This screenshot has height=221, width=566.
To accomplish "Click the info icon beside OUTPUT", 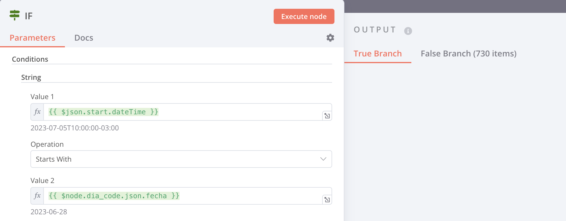I will [x=408, y=31].
